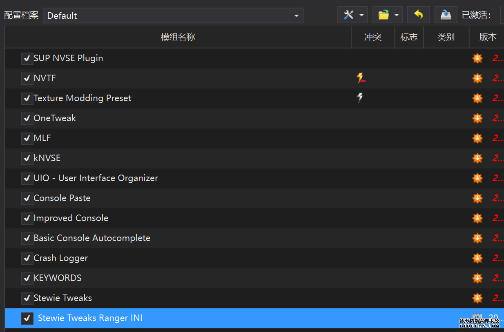Click the yellow undo arrow restore button
504x332 pixels.
coord(419,15)
